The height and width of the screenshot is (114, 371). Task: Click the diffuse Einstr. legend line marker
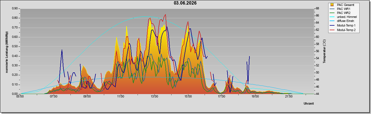click(x=332, y=21)
